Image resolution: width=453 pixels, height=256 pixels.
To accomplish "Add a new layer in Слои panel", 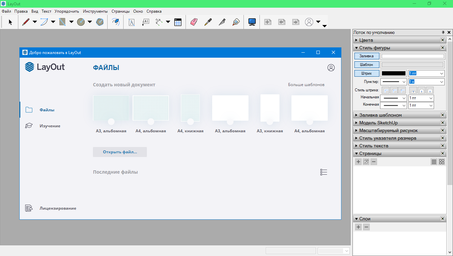I will coord(358,227).
